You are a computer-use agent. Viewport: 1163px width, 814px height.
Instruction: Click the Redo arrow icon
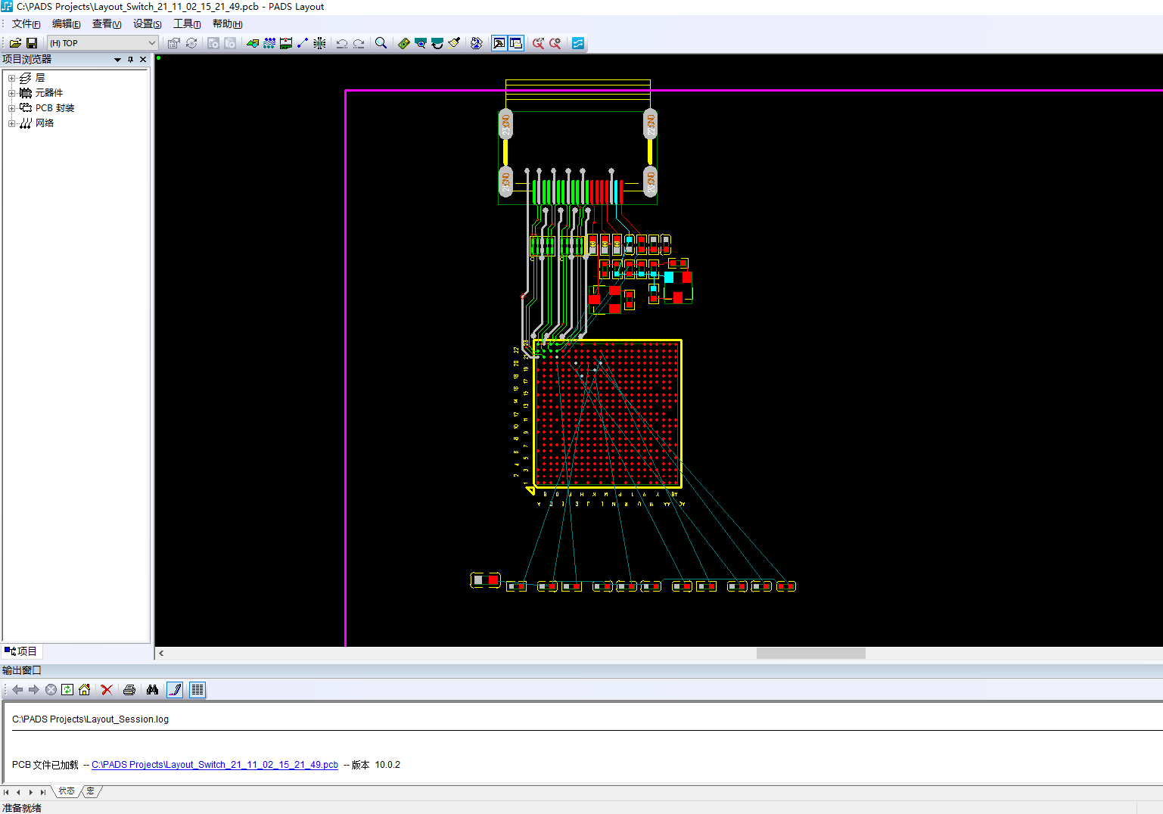tap(359, 43)
